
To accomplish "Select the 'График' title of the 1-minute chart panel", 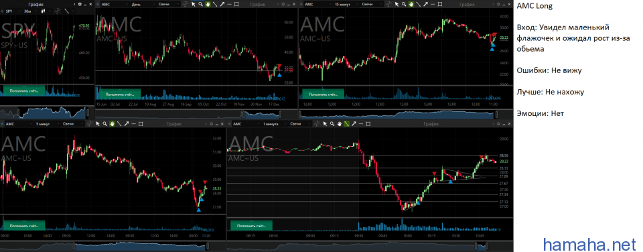I will pyautogui.click(x=431, y=124).
